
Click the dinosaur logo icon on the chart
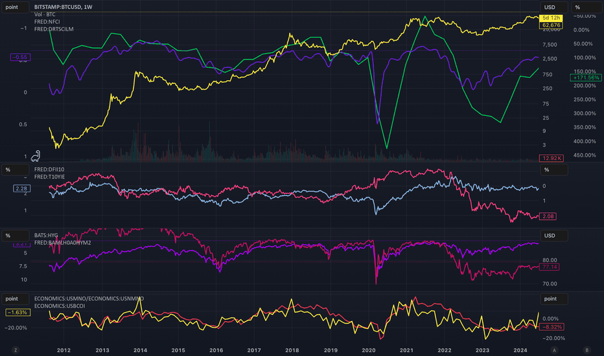tap(36, 156)
